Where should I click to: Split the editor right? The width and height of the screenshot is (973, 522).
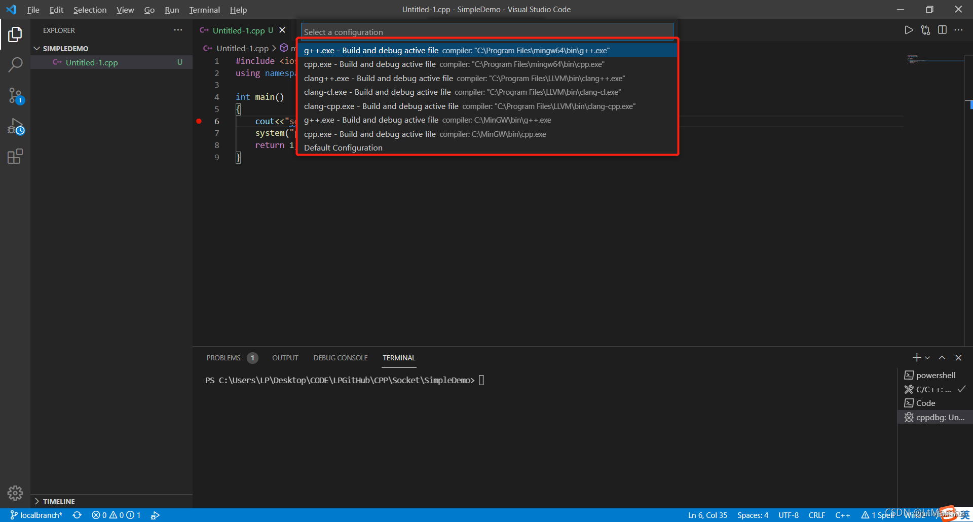pyautogui.click(x=942, y=30)
